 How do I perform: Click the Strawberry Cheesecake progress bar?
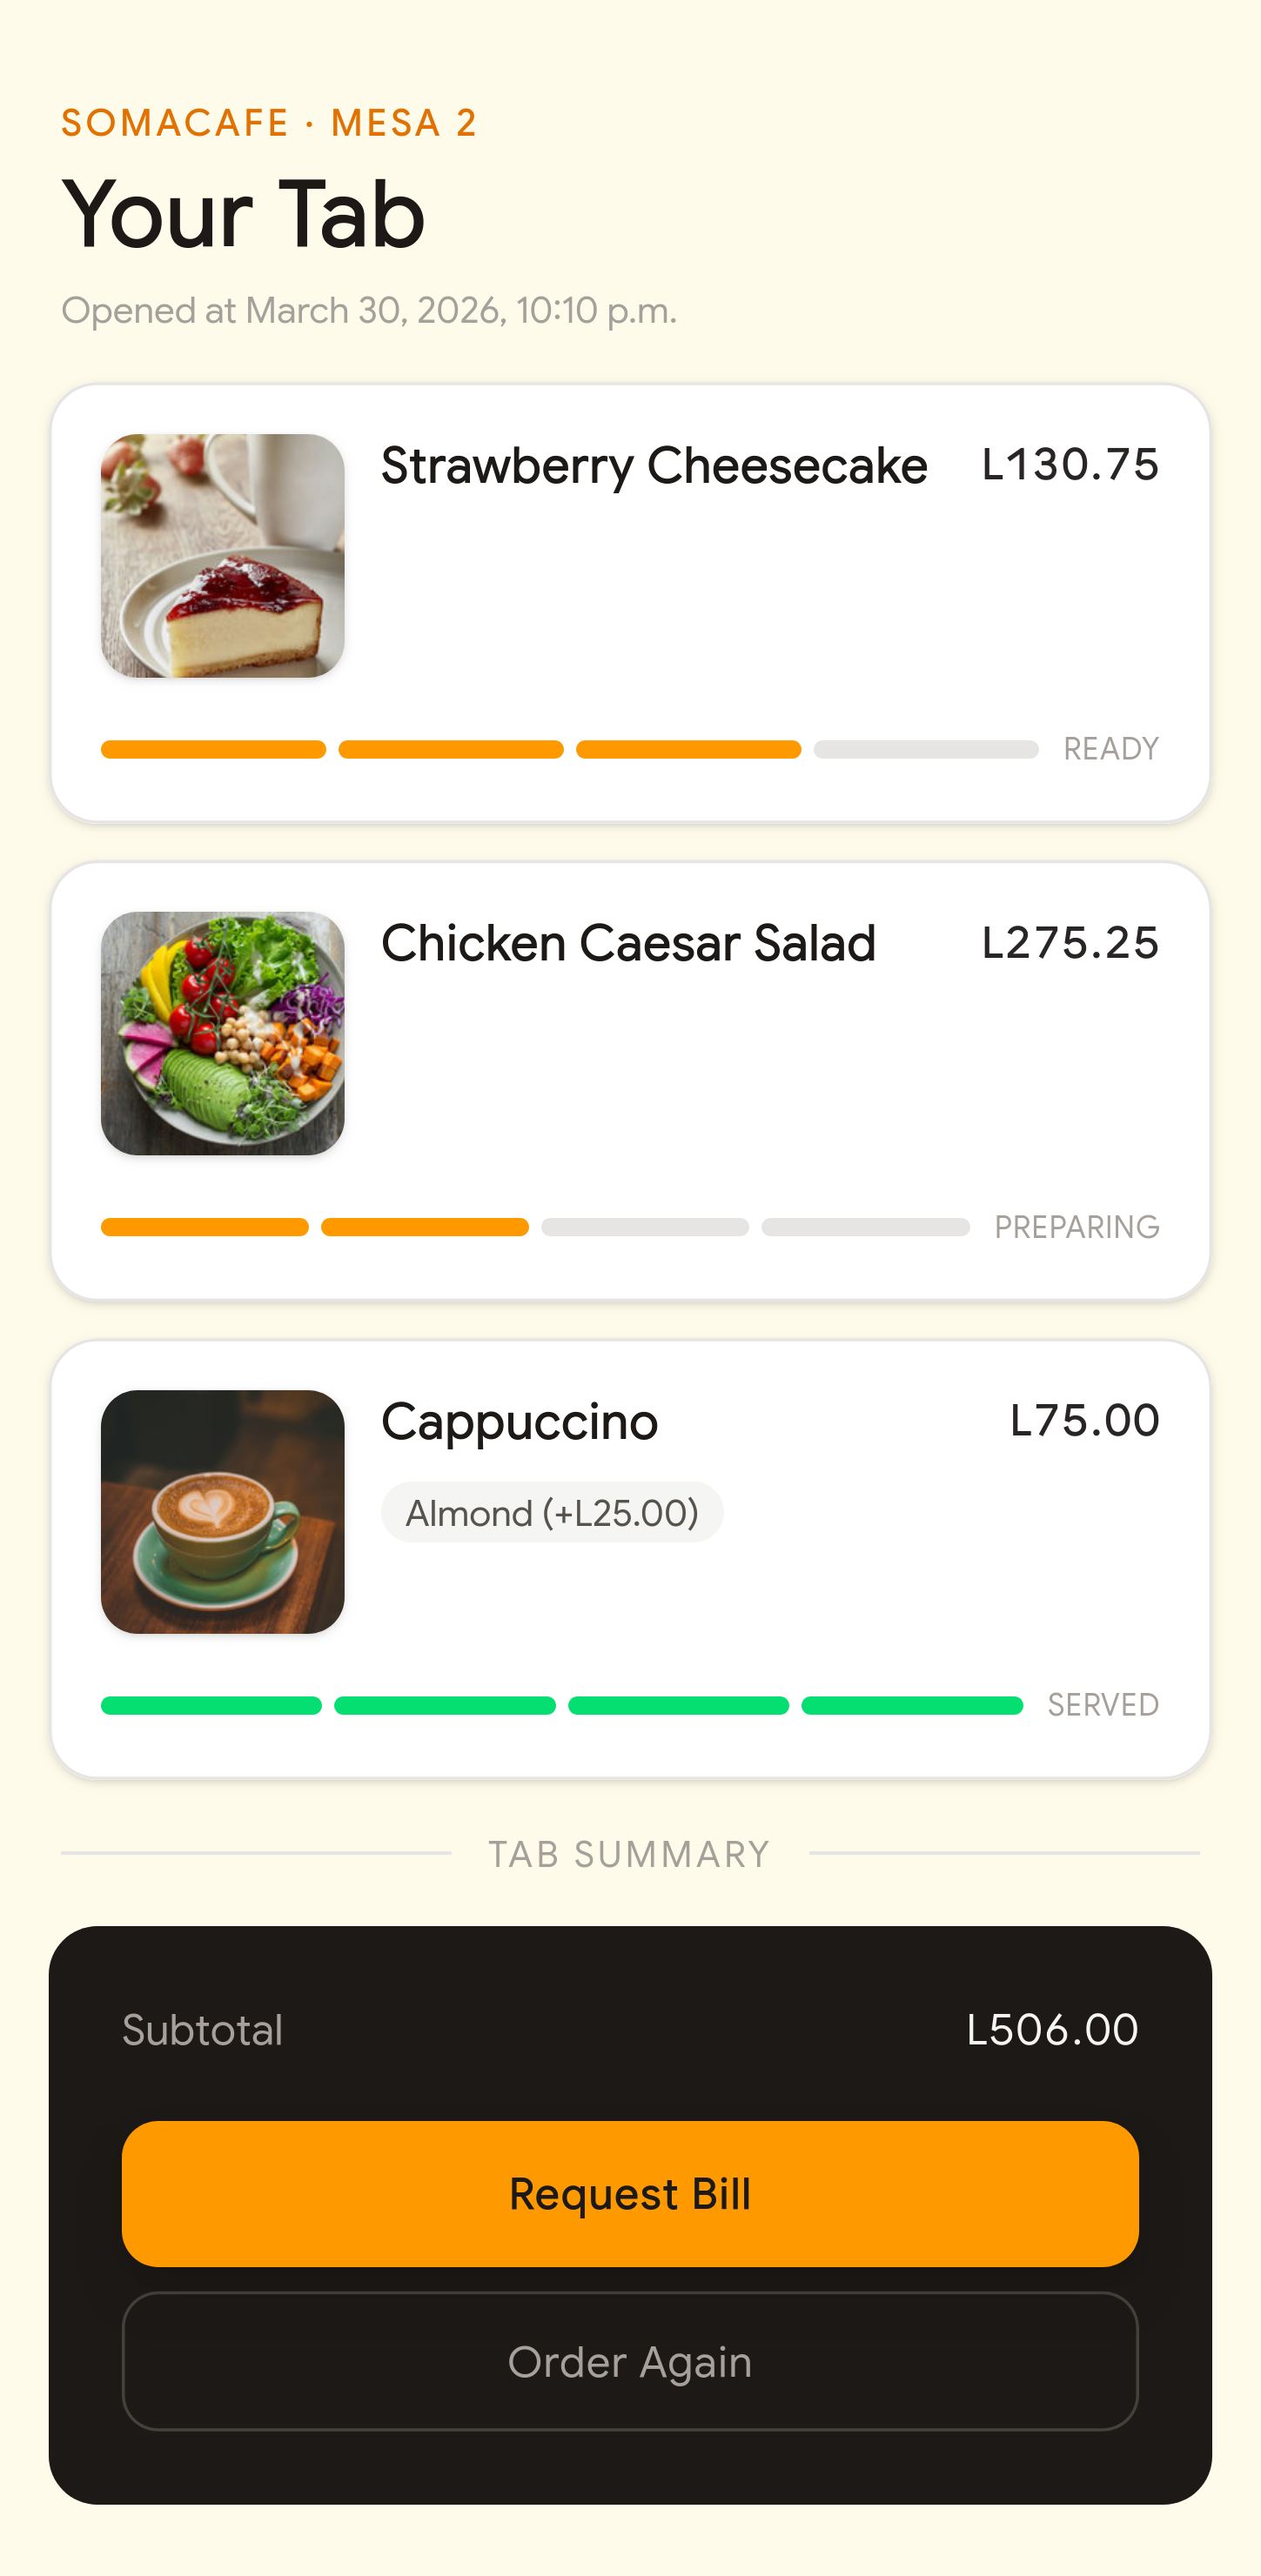pyautogui.click(x=569, y=749)
